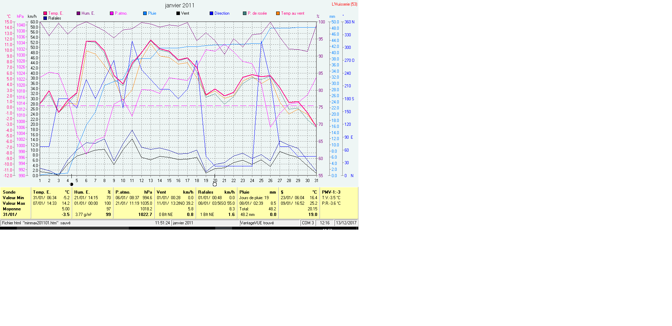
Task: Click the minimum temperature value -5.2
Action: [66, 198]
